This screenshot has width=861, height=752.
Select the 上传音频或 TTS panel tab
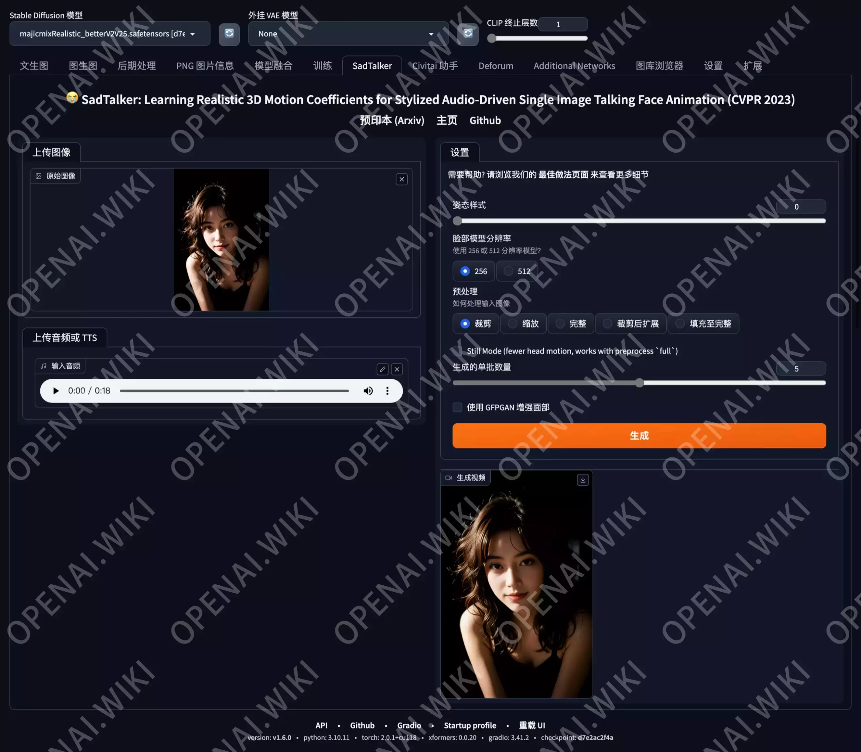(x=65, y=338)
